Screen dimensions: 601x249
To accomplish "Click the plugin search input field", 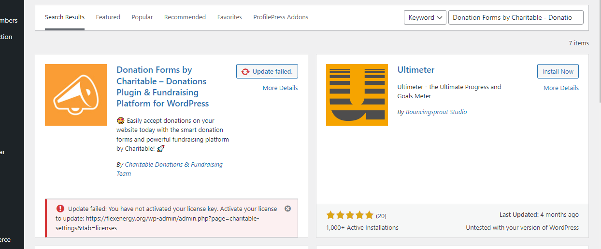I will (516, 17).
